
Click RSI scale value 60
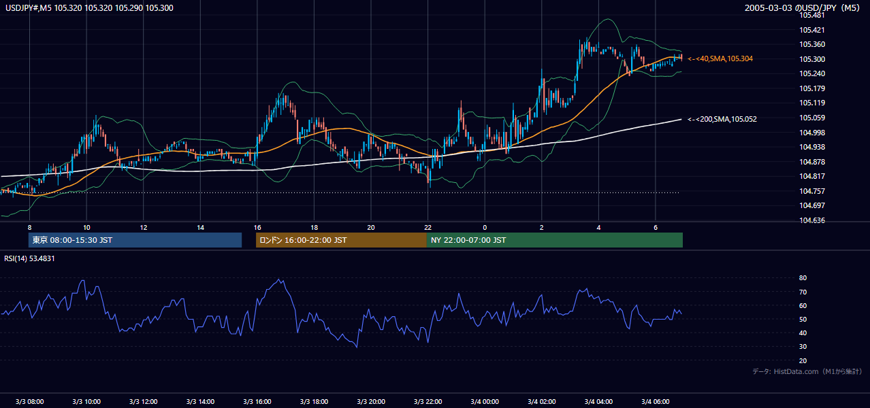(x=803, y=305)
